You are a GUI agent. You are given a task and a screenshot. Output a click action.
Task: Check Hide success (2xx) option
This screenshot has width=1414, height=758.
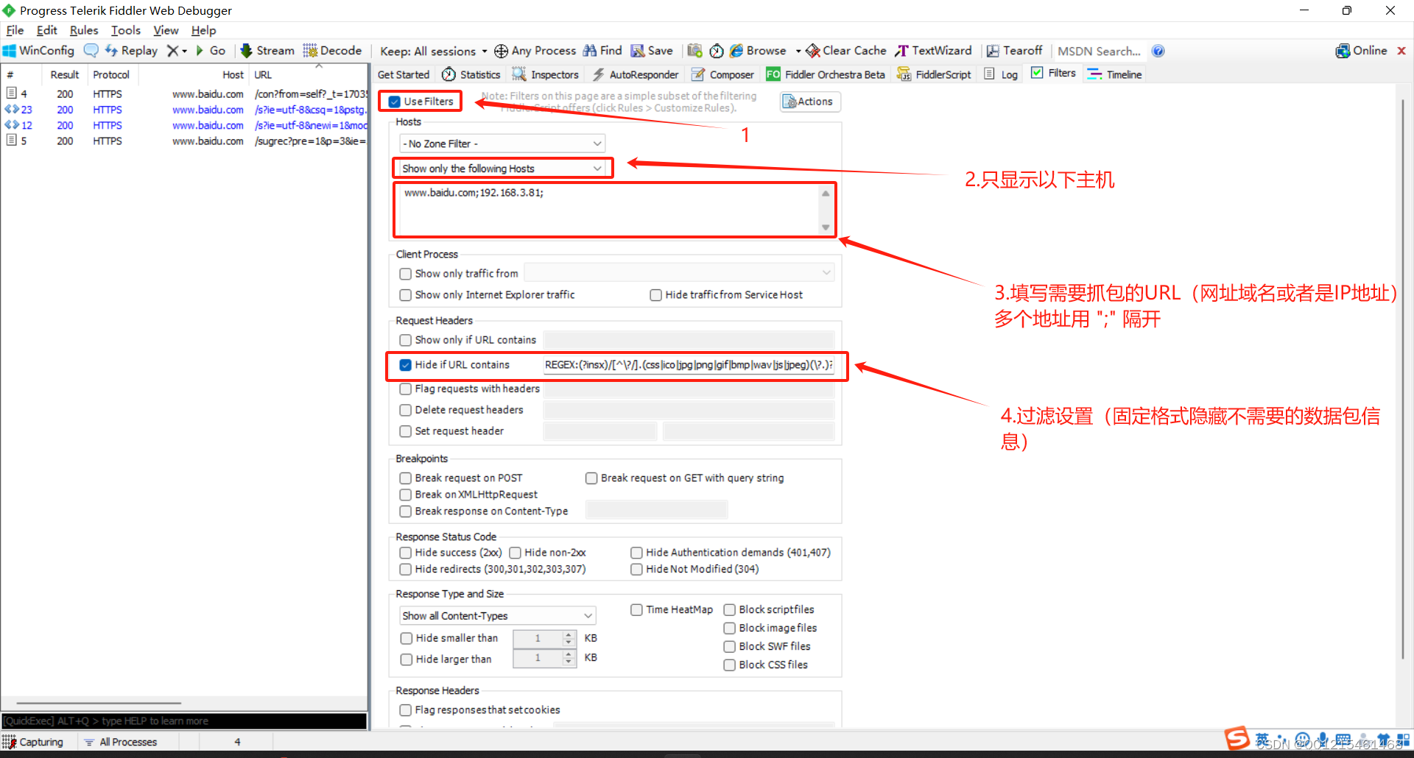[406, 553]
